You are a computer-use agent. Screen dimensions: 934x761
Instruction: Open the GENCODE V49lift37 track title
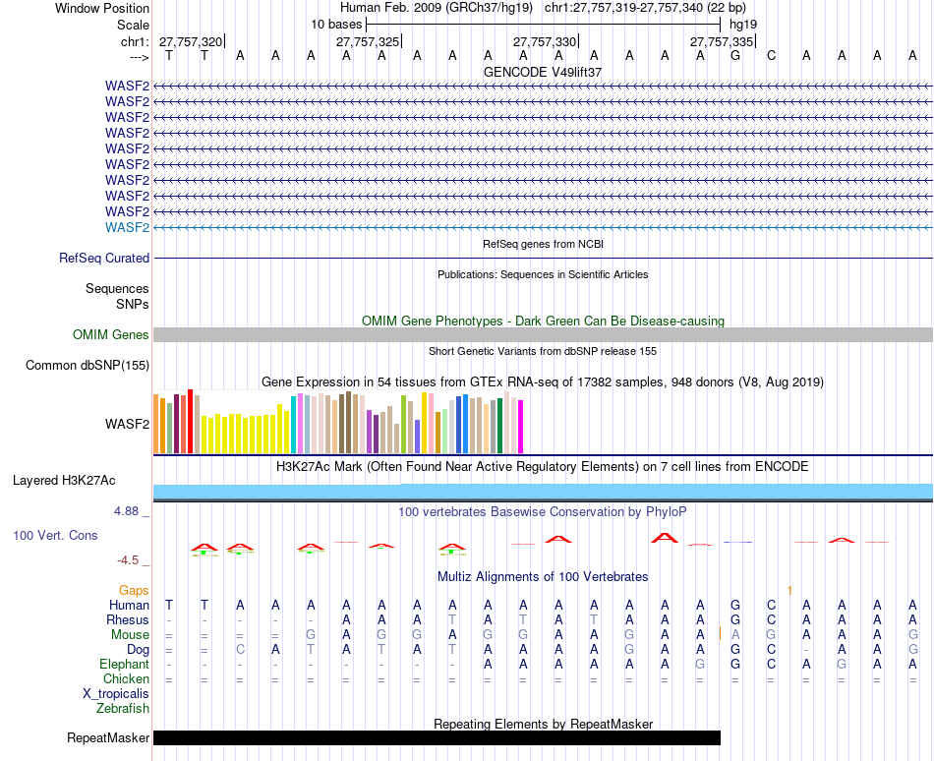[x=543, y=72]
